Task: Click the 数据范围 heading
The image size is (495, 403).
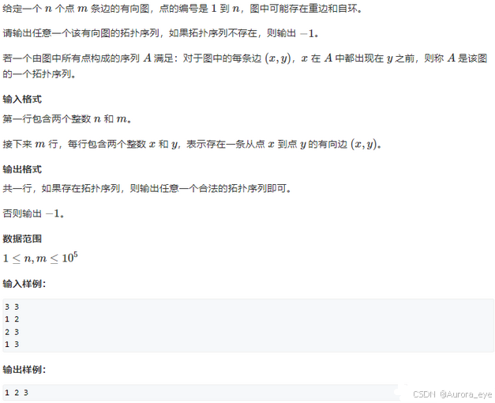Action: 22,239
